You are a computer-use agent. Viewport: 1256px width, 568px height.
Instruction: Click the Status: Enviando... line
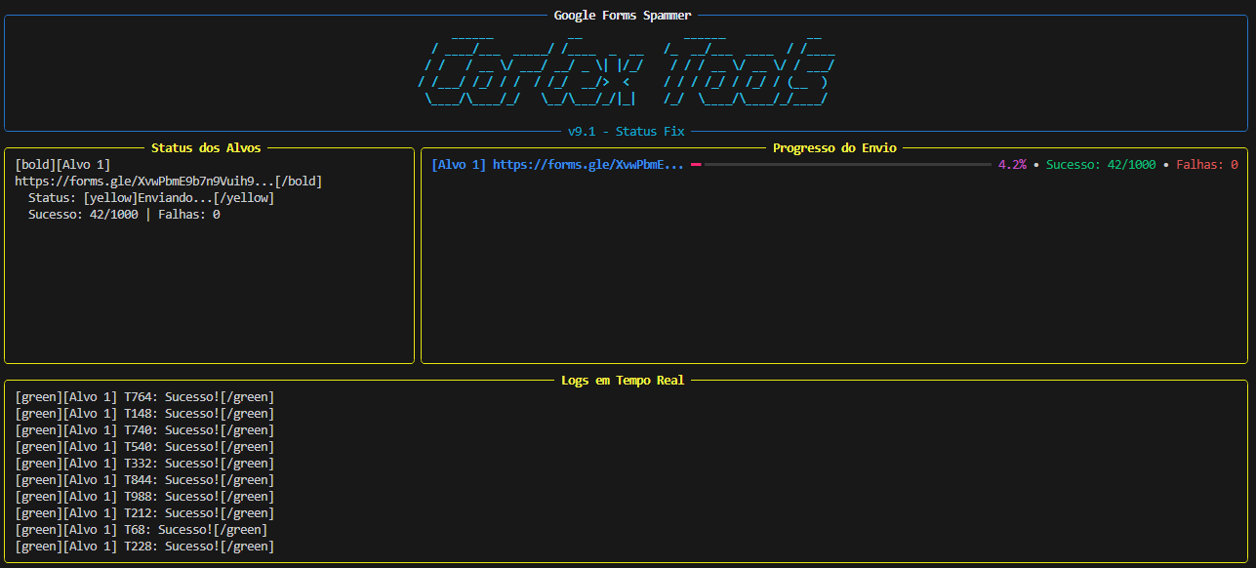tap(151, 198)
